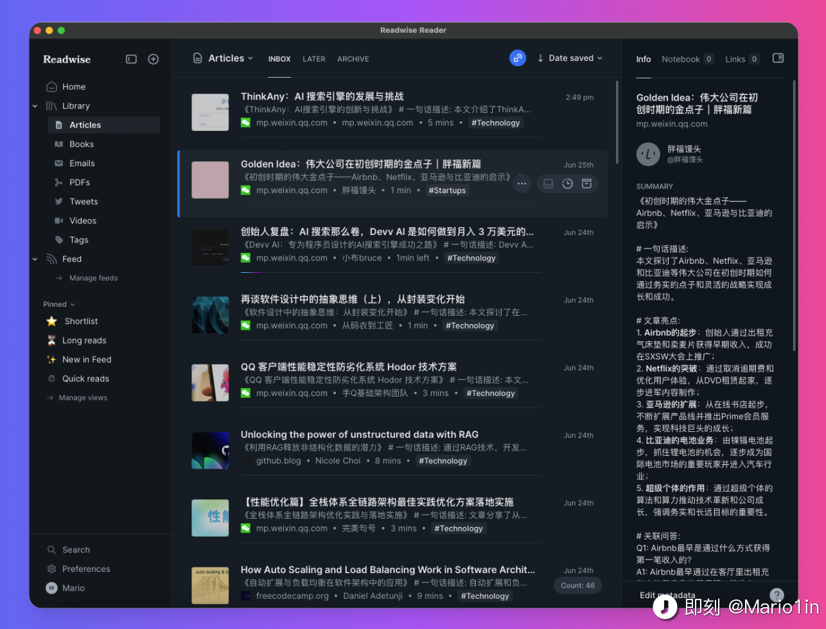Switch to the ARCHIVE tab
The width and height of the screenshot is (826, 629).
point(353,59)
